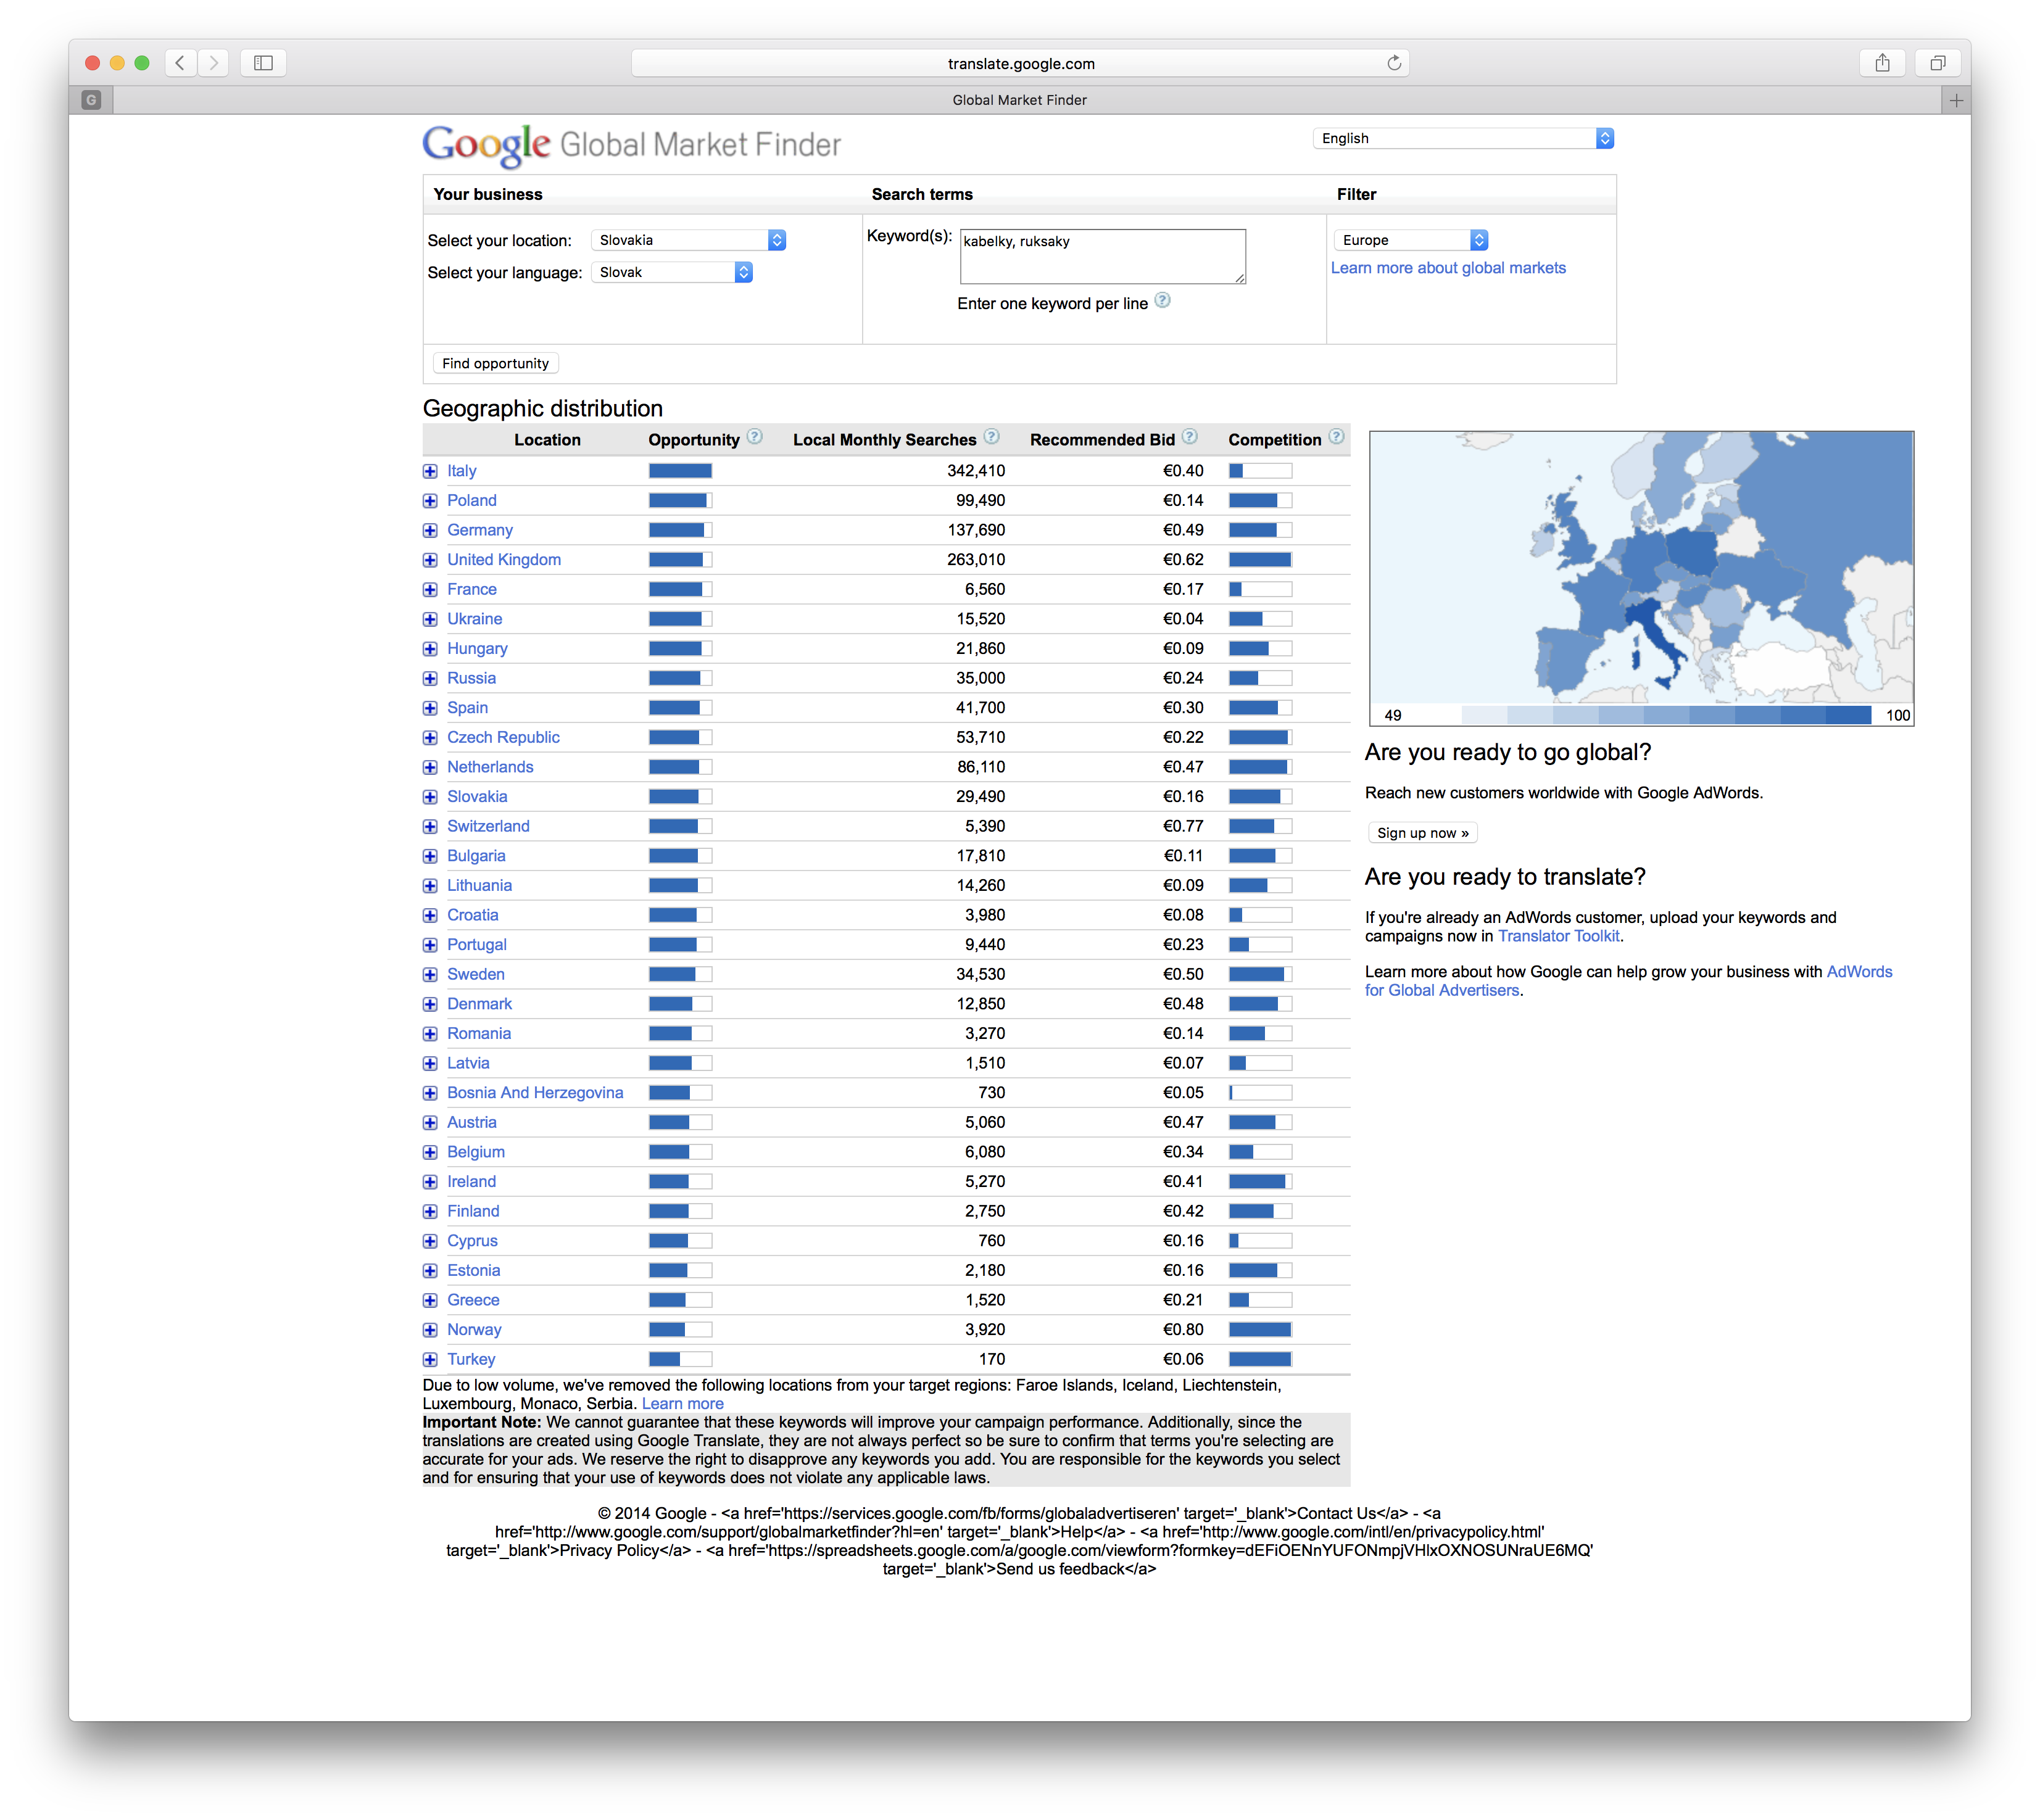This screenshot has width=2040, height=1820.
Task: Click Norway's €0.80 recommended bid
Action: tap(1182, 1330)
